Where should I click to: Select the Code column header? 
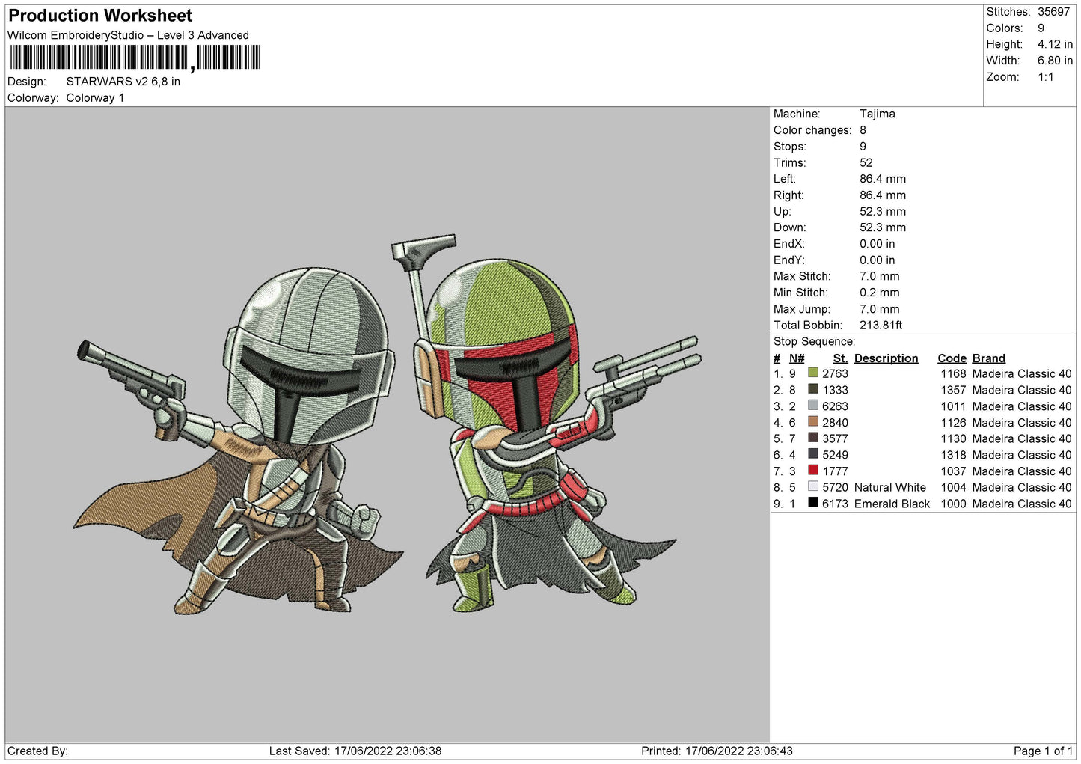pyautogui.click(x=952, y=358)
